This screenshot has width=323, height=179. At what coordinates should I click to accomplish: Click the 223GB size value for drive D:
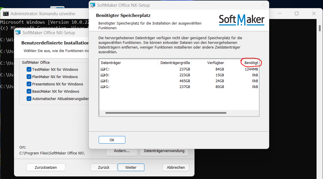click(x=184, y=75)
